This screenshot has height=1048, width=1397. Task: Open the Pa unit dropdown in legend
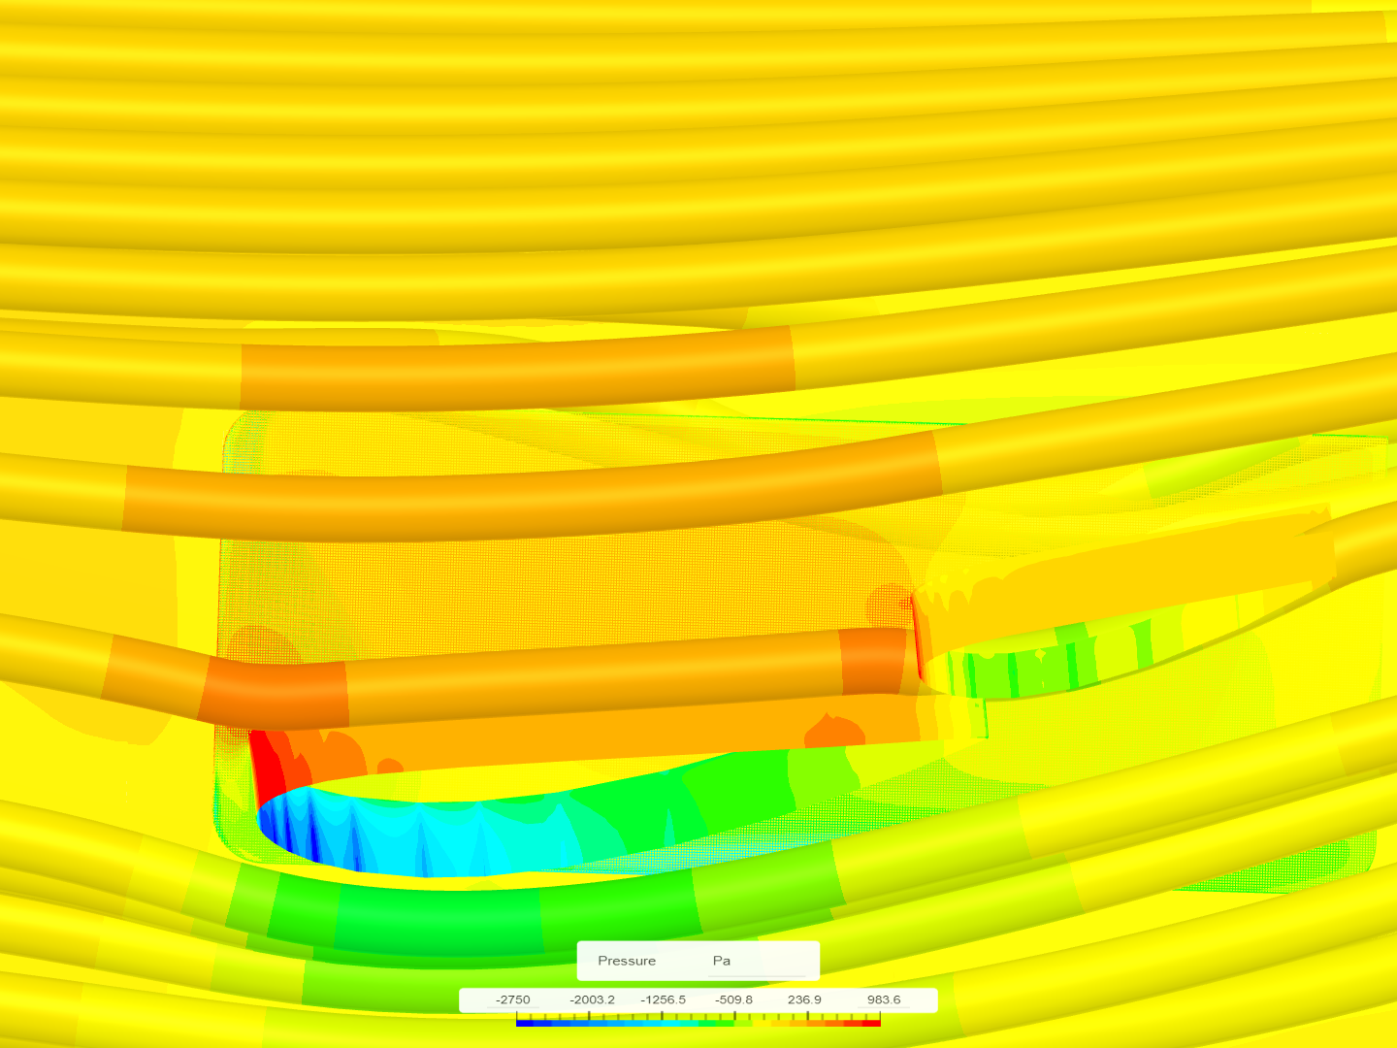click(x=758, y=961)
